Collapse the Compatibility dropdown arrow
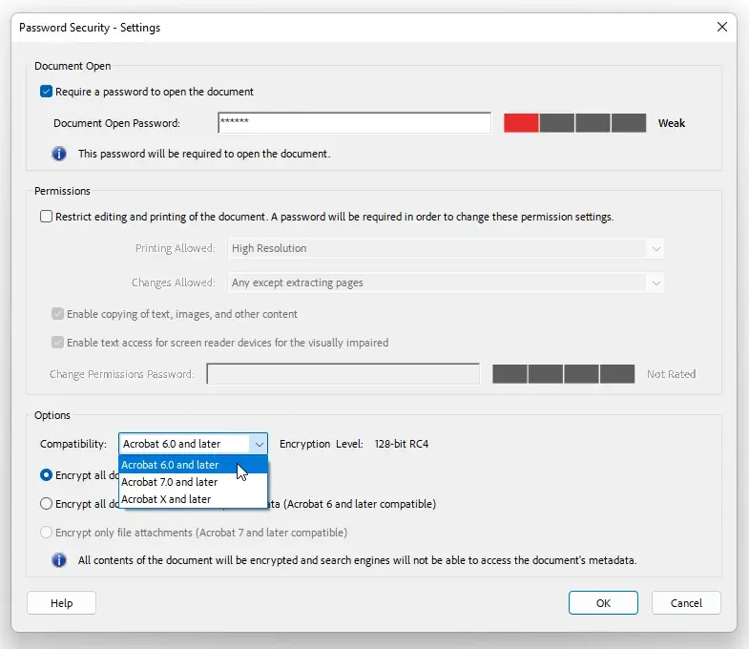Viewport: 749px width, 649px height. click(259, 444)
